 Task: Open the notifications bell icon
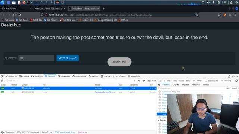click(214, 3)
